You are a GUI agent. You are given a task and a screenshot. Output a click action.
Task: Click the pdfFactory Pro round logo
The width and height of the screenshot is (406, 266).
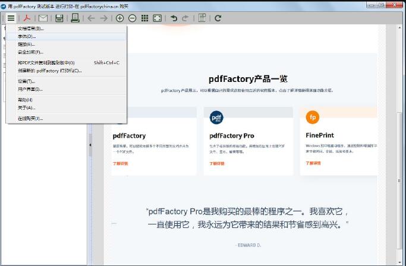pos(216,118)
